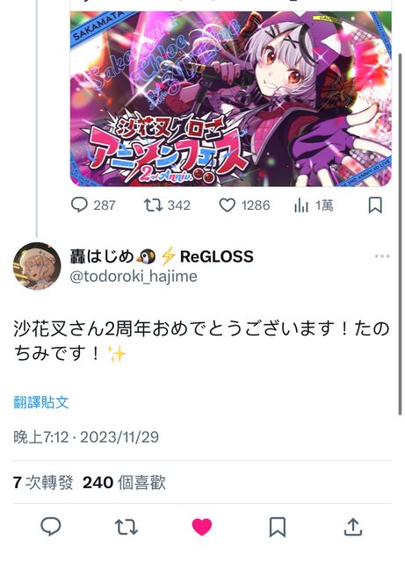Image resolution: width=405 pixels, height=562 pixels.
Task: Retweet the Todoroki Hajime tweet
Action: [127, 527]
